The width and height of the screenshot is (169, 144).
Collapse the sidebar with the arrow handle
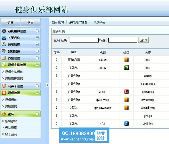tap(47, 85)
